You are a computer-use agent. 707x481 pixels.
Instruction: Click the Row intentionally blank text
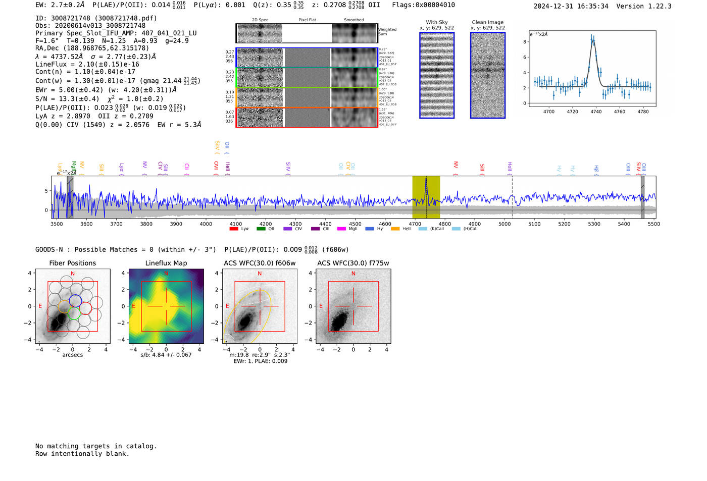pos(82,454)
